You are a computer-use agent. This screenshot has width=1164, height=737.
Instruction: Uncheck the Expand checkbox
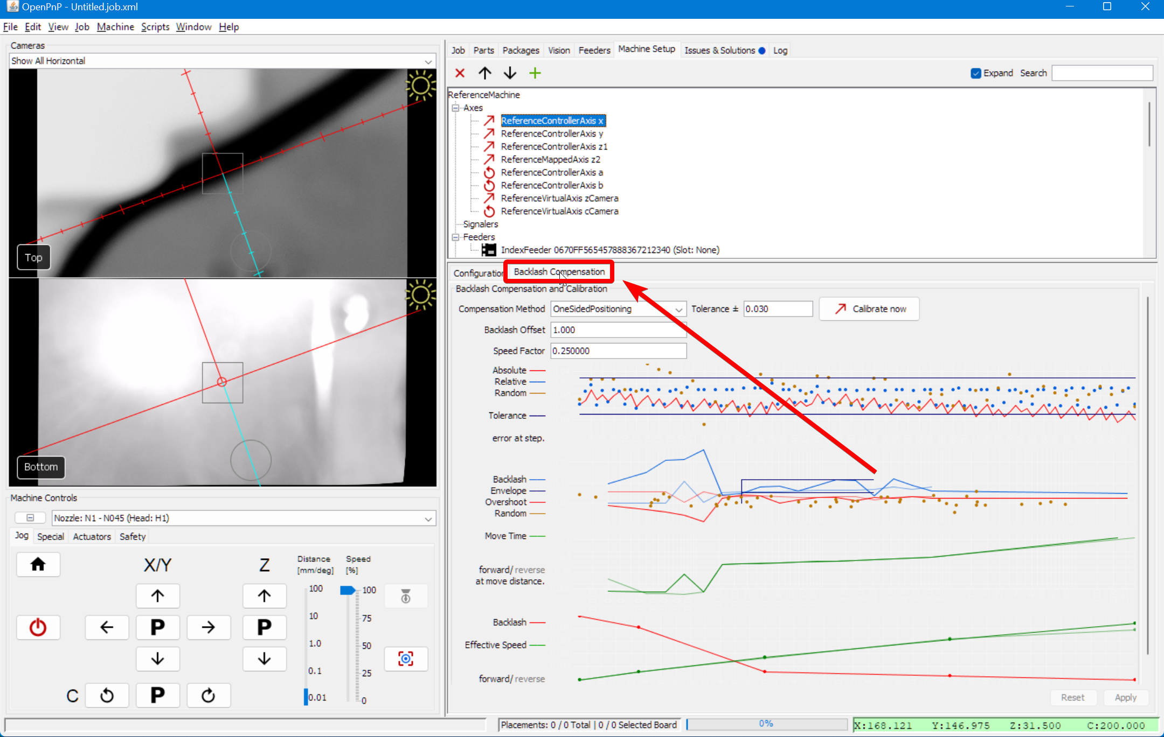975,73
